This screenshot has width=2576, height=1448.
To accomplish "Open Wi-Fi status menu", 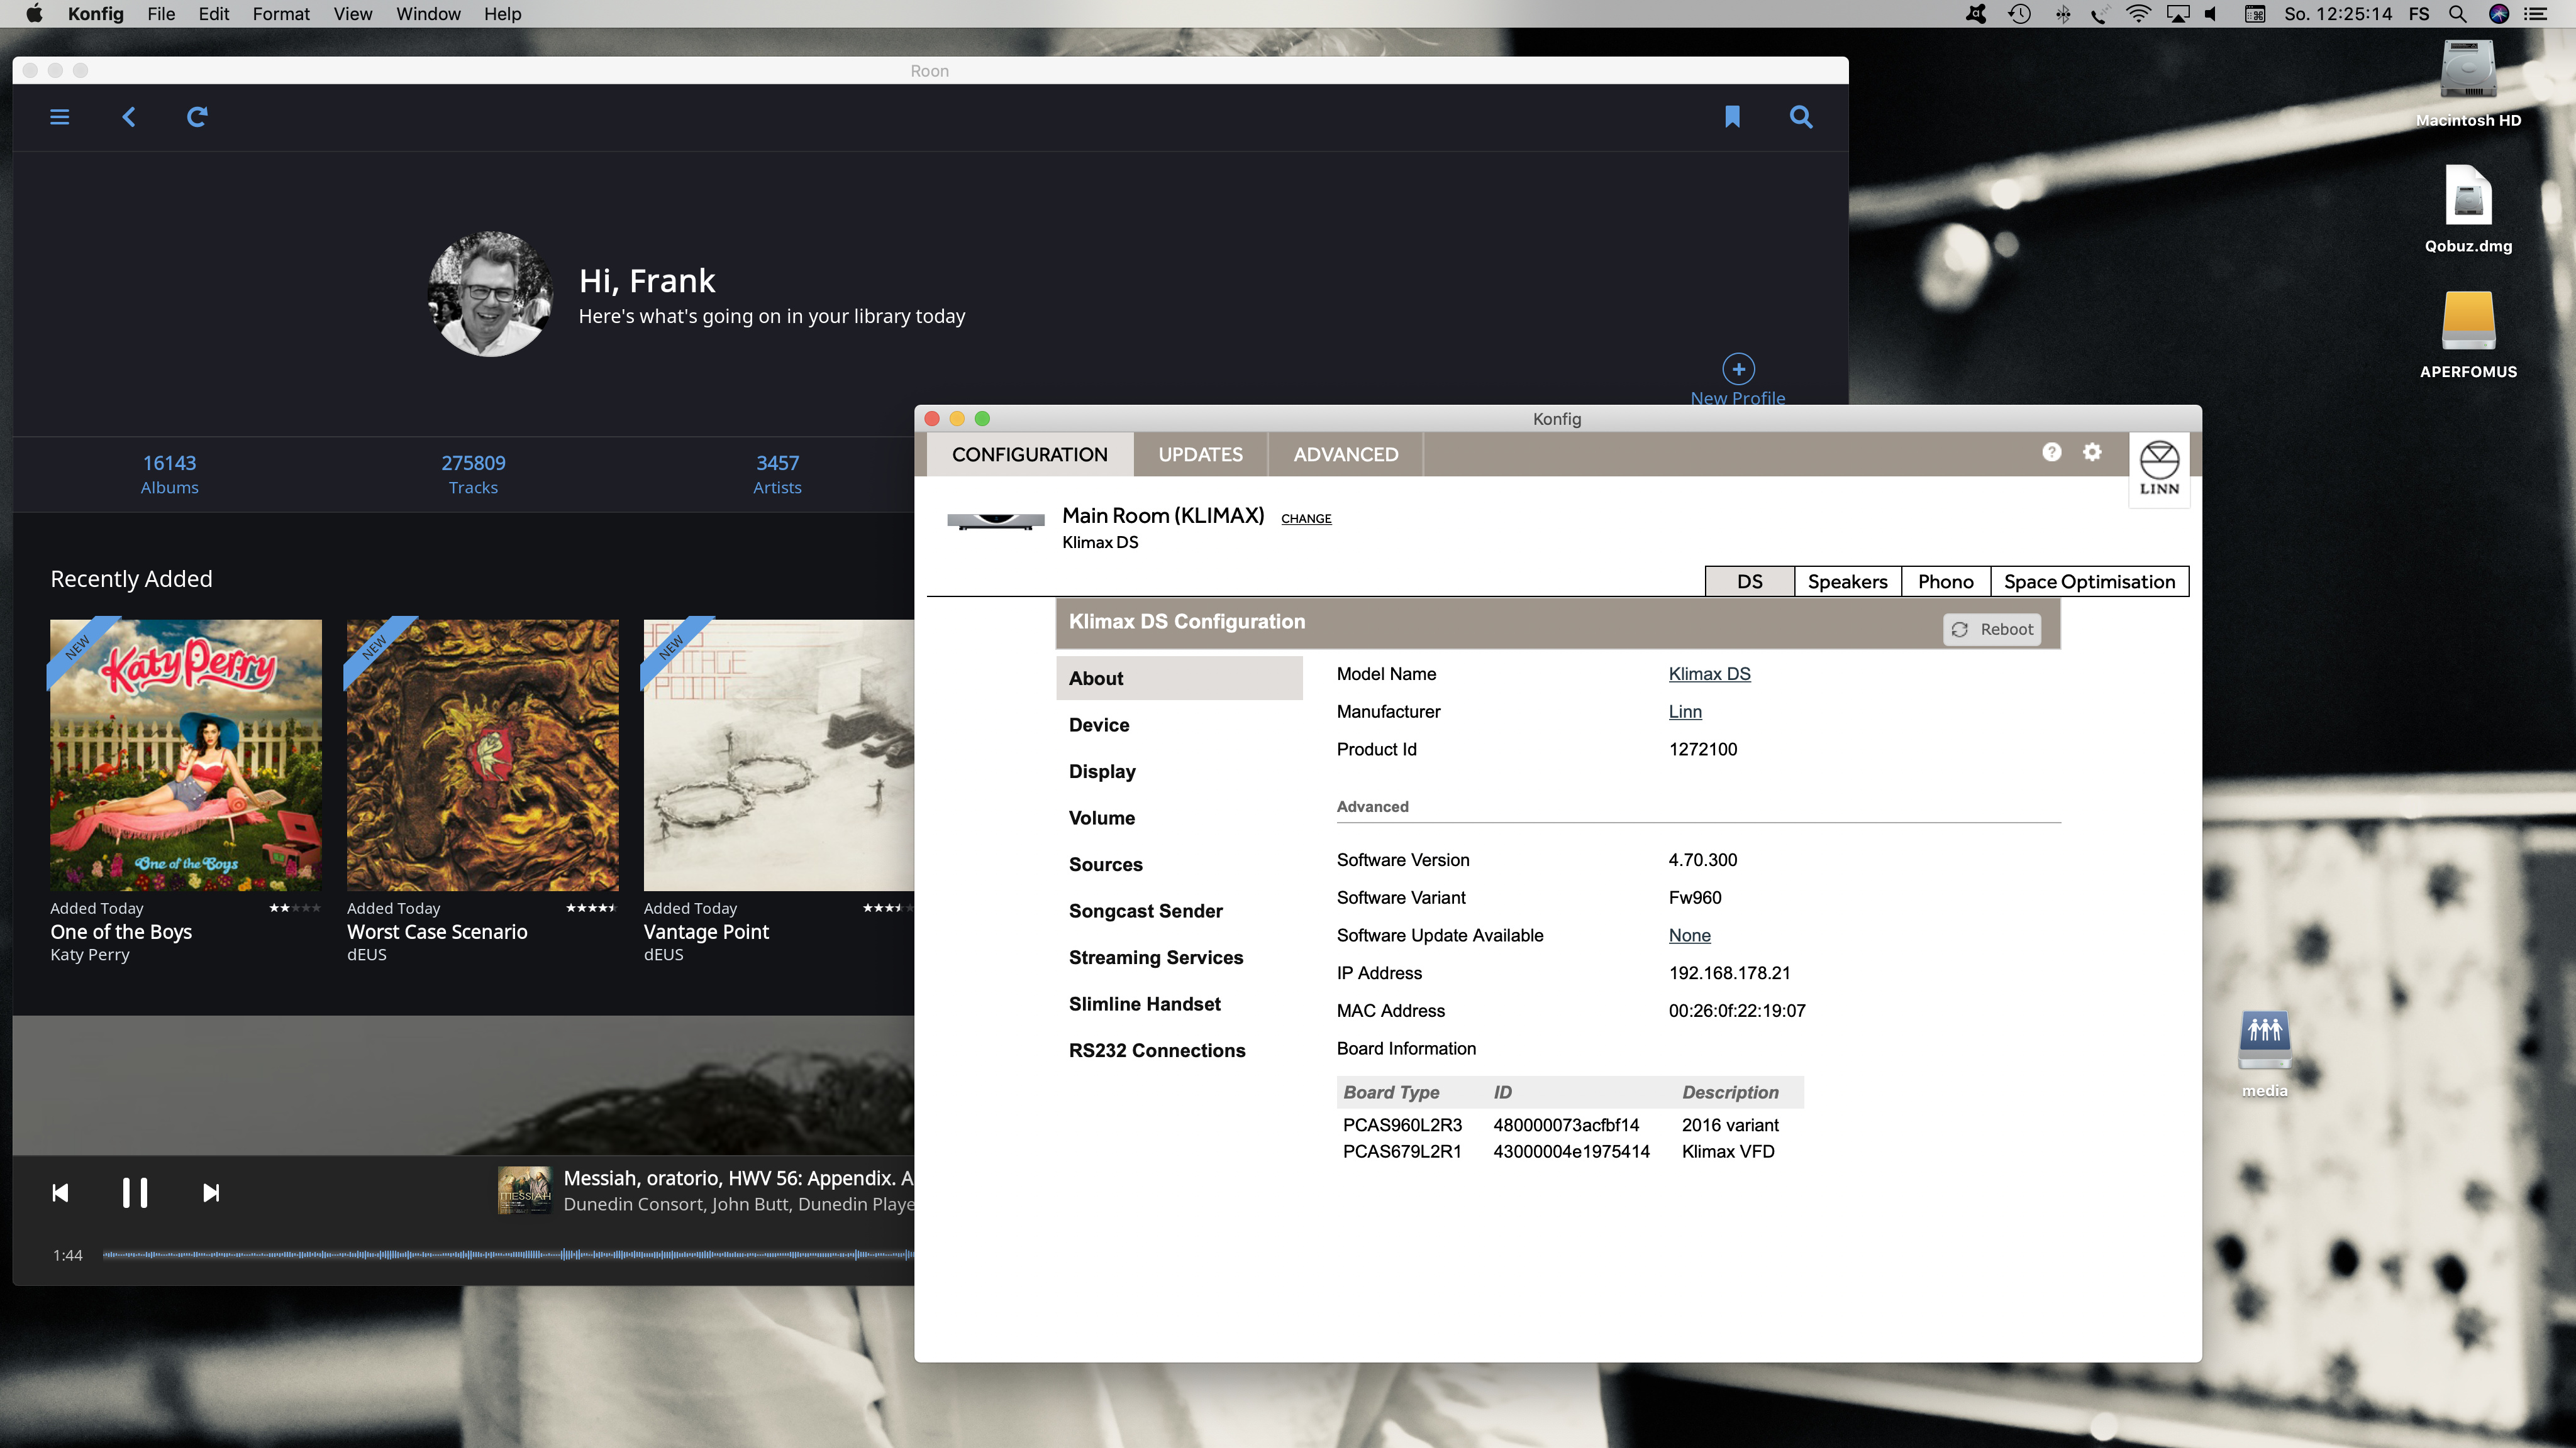I will coord(2138,14).
